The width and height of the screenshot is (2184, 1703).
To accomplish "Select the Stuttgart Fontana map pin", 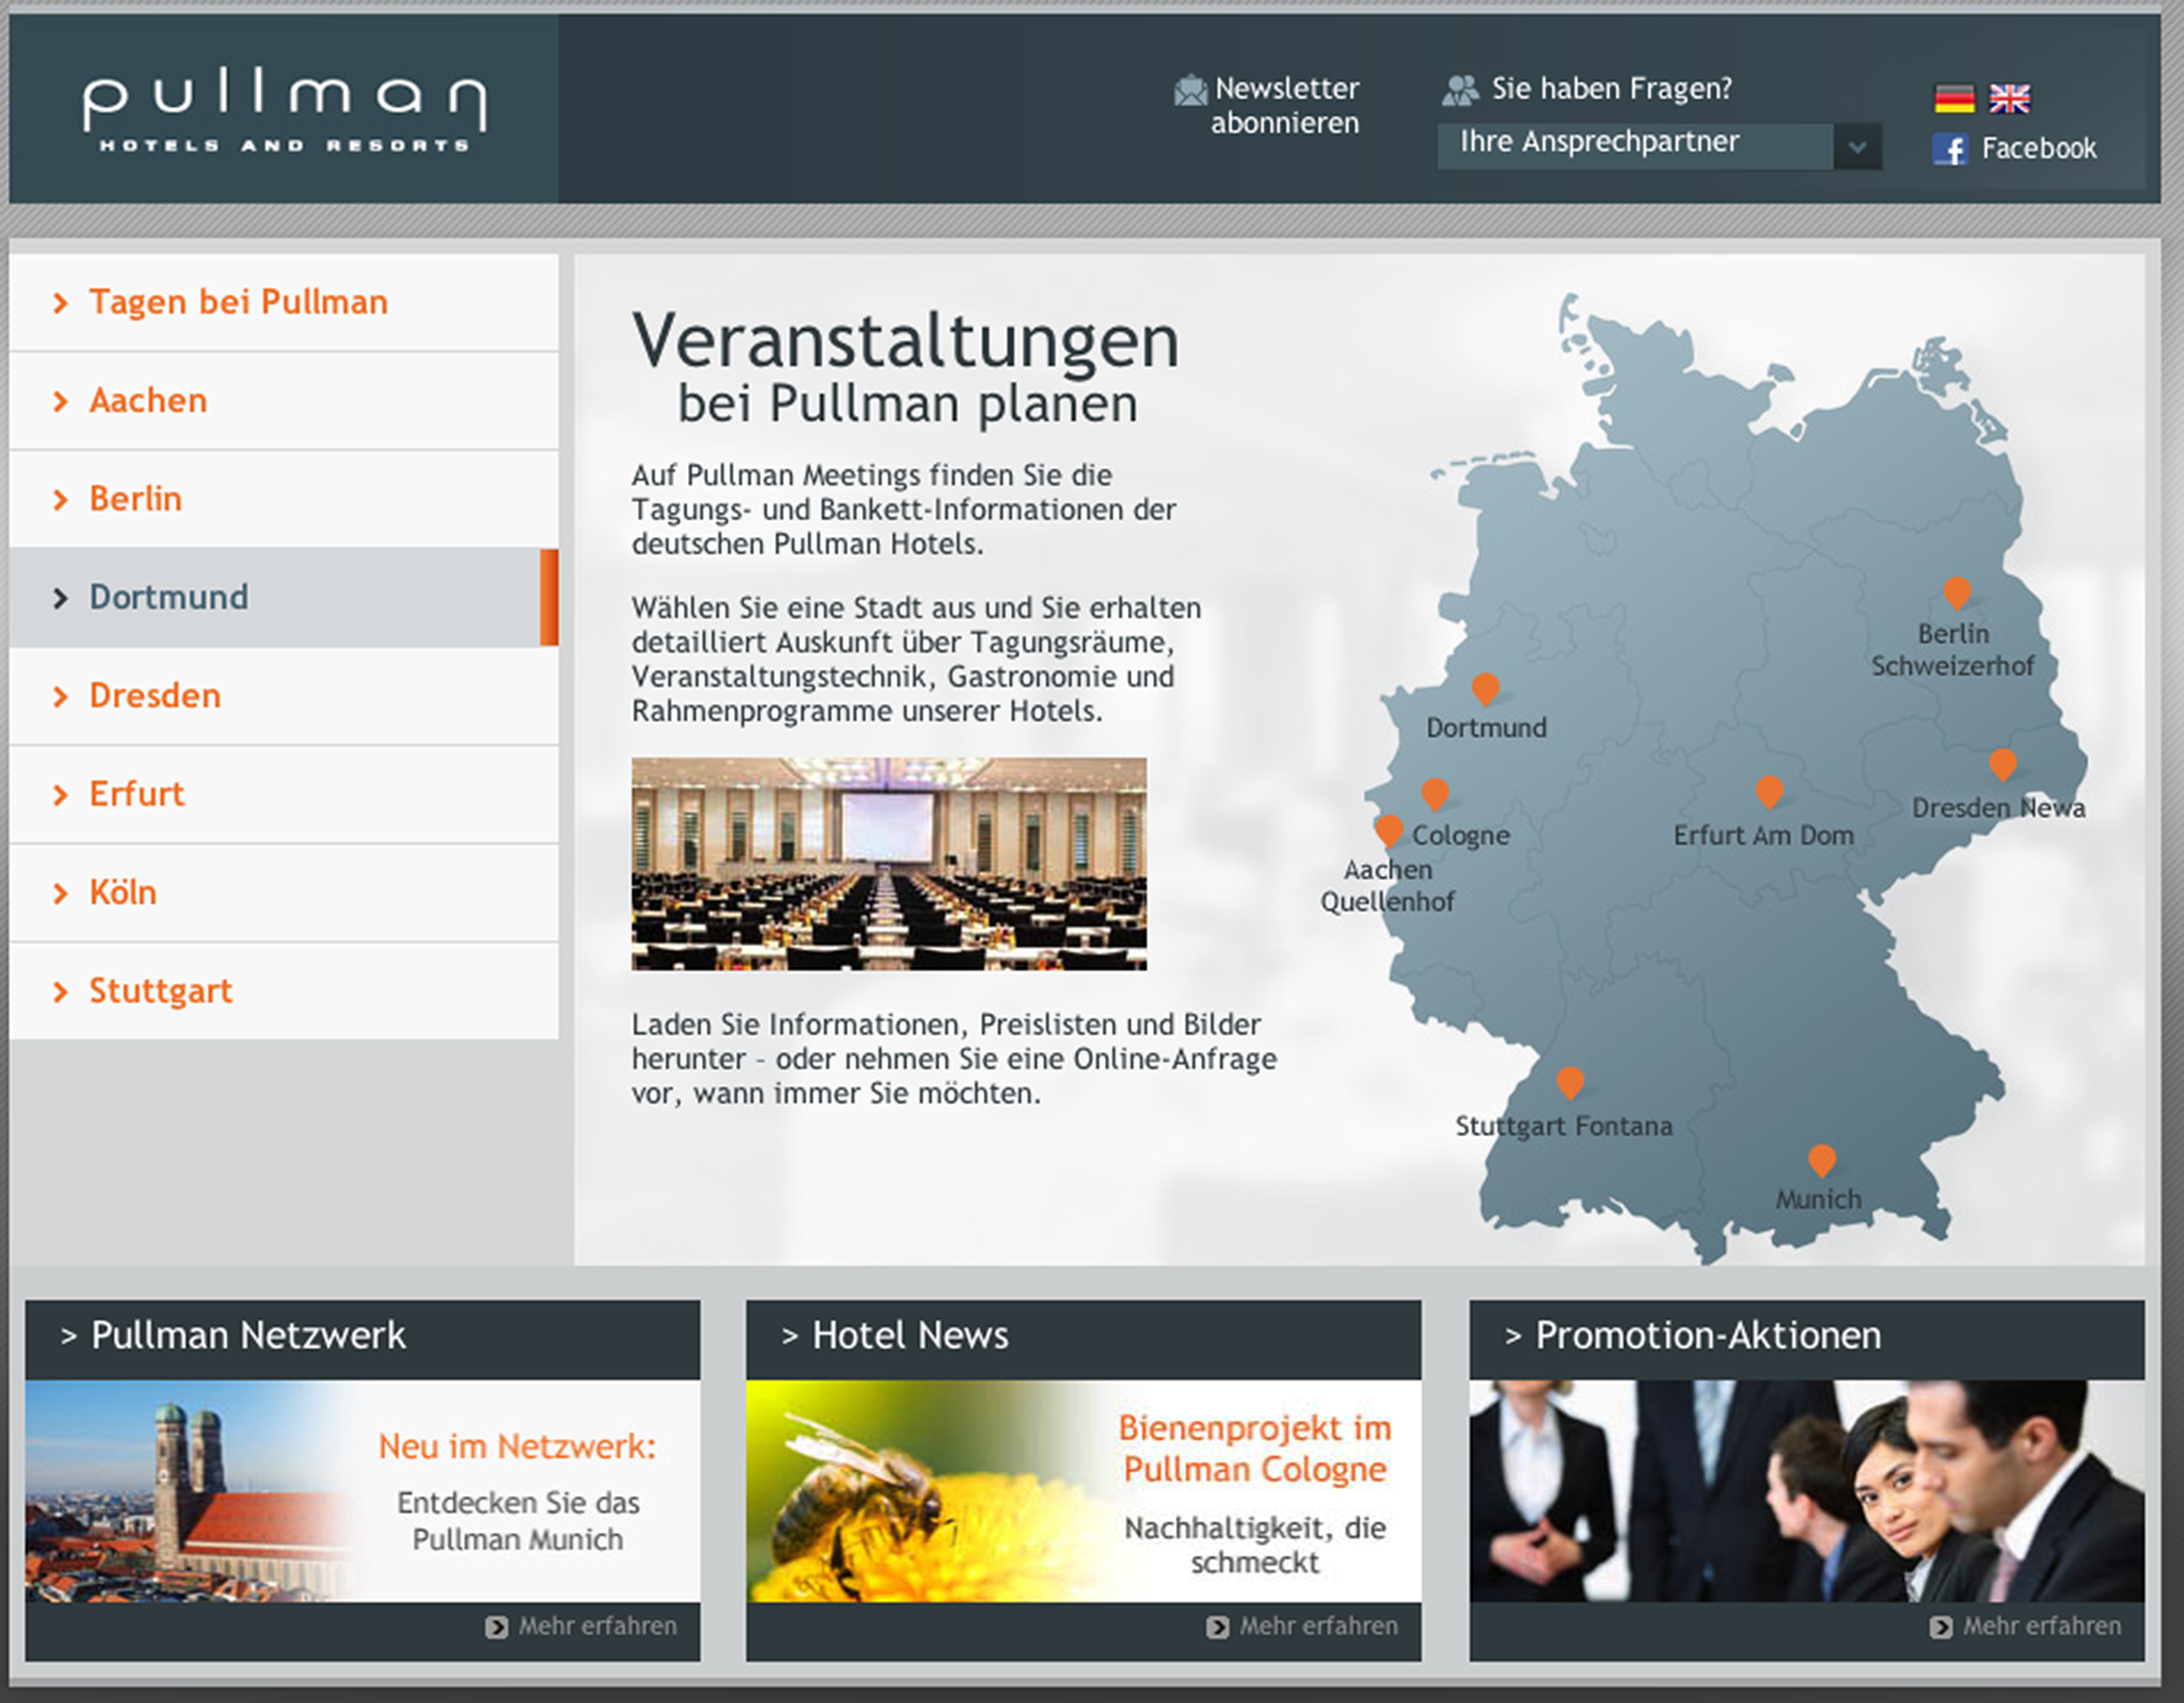I will pyautogui.click(x=1570, y=1083).
